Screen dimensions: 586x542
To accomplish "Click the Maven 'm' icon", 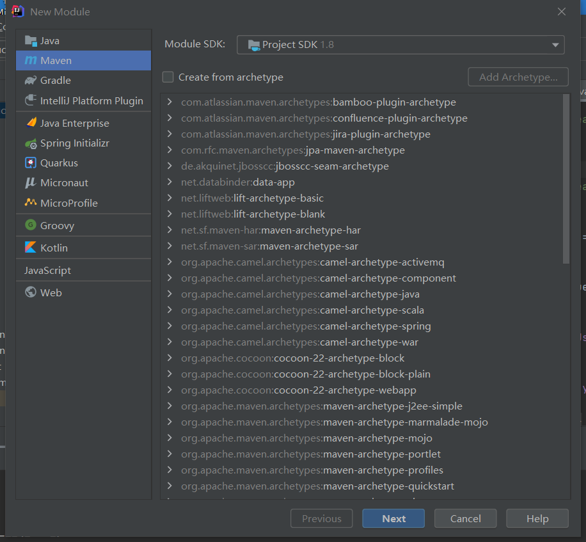I will [x=31, y=60].
